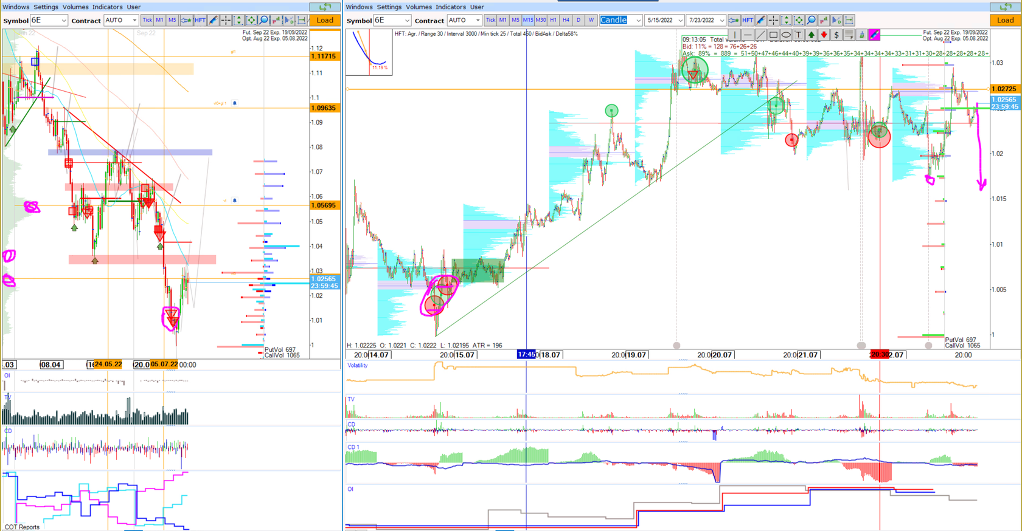Click the red-green bars icon in left toolbar
The image size is (1022, 531).
276,20
